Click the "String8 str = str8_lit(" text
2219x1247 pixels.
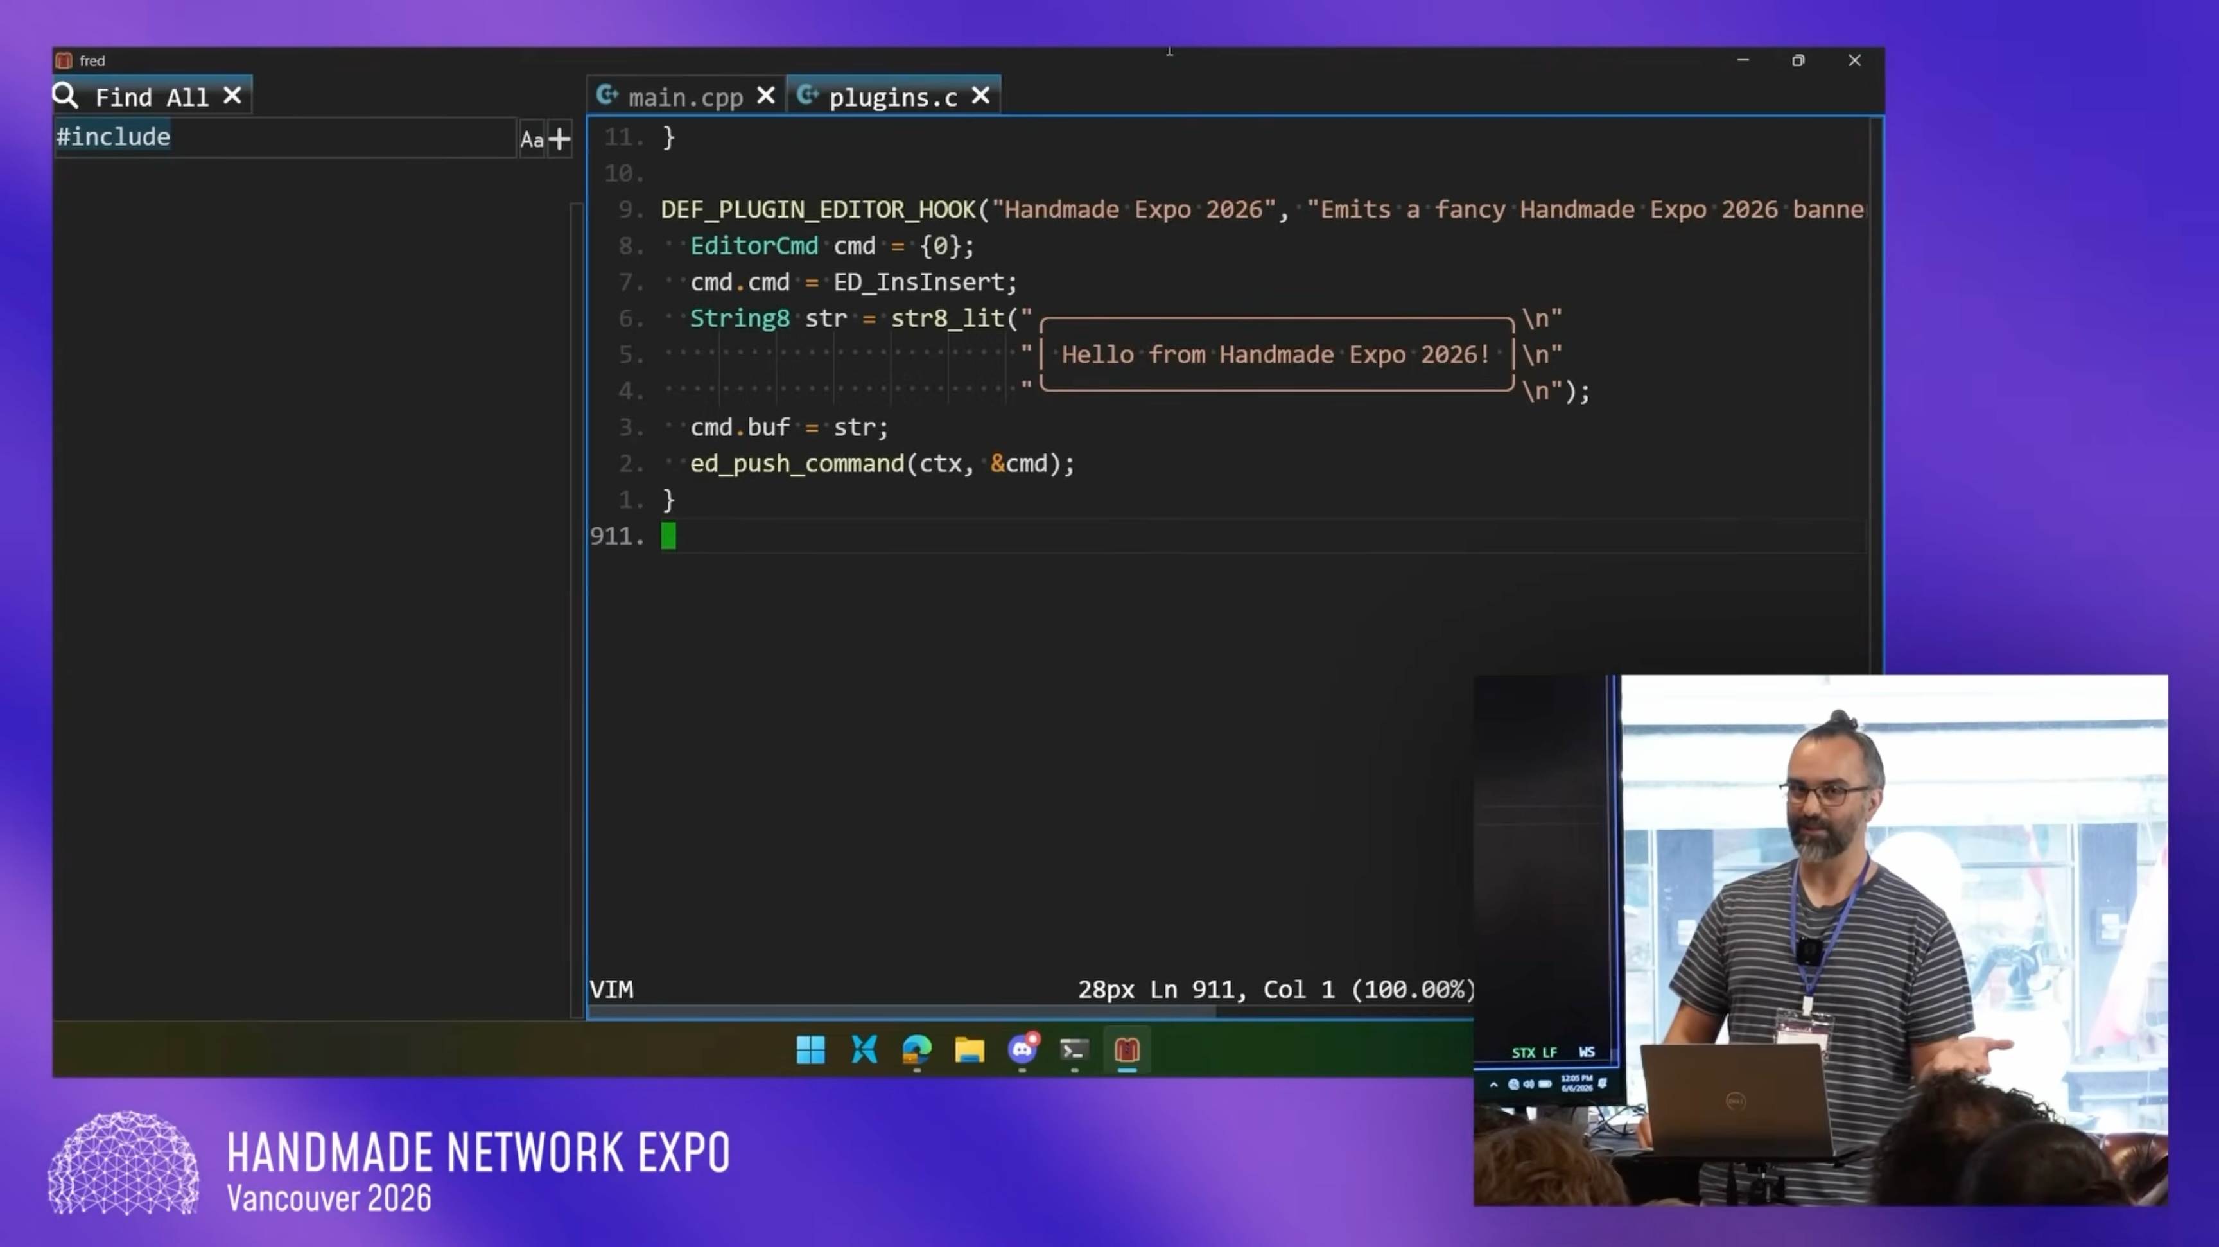[855, 318]
